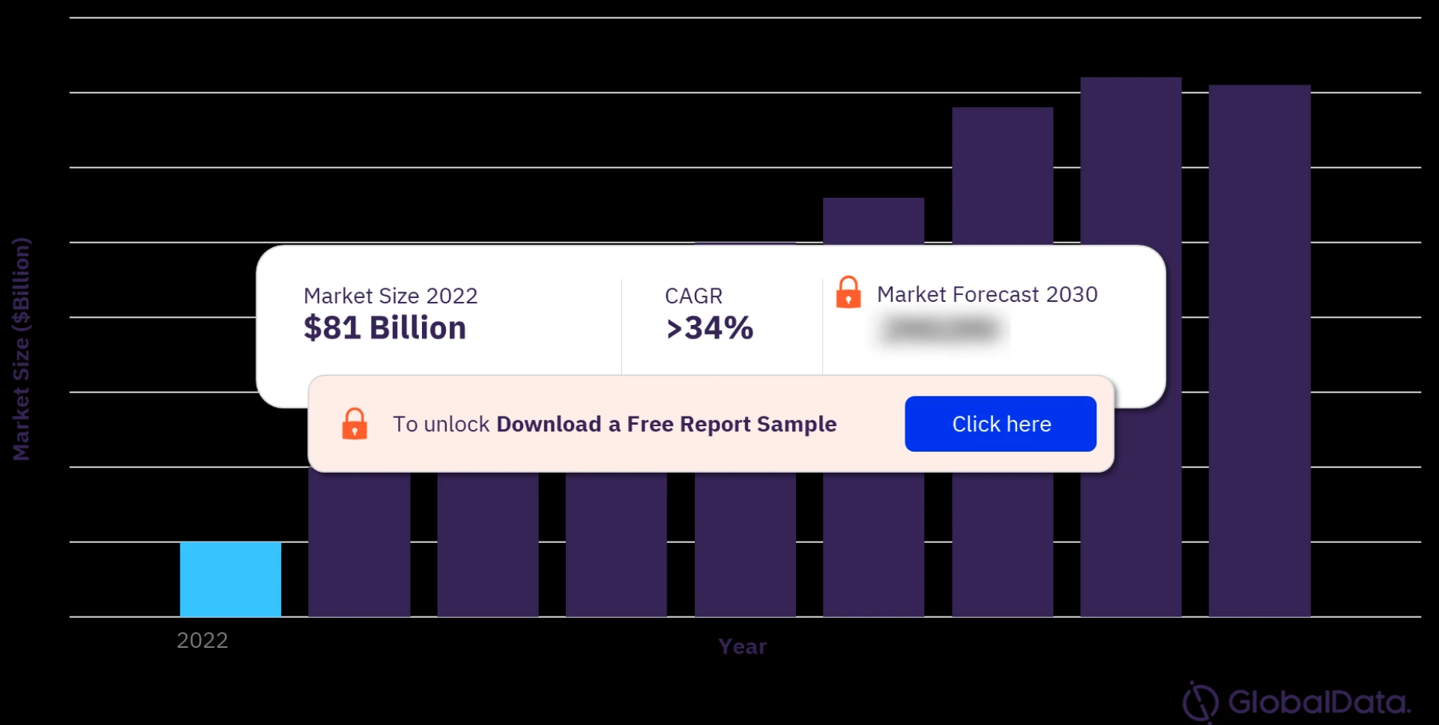Click the 'To unlock' text in the banner
1439x725 pixels.
[441, 424]
